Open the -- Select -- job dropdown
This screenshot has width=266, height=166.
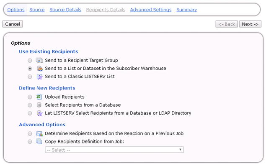point(114,150)
